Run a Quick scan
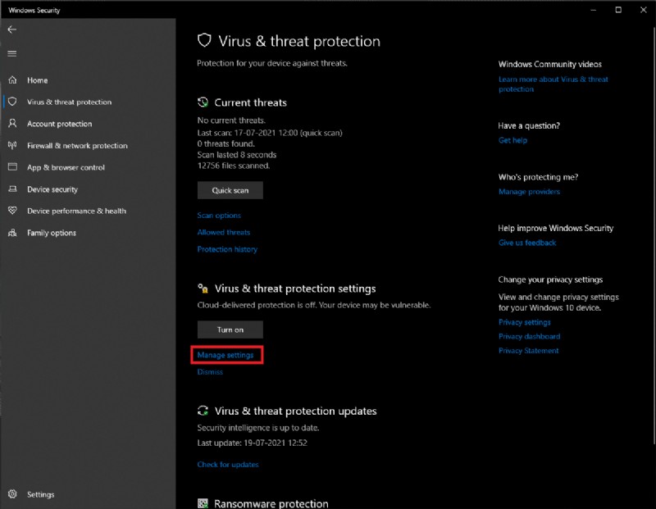The image size is (656, 509). coord(230,190)
